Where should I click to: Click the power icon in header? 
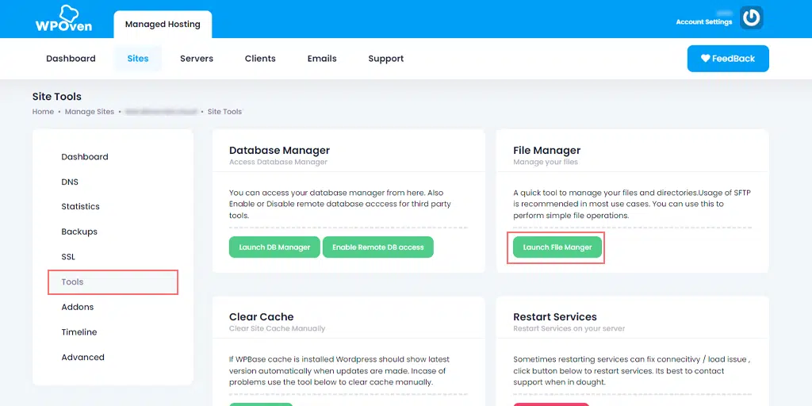tap(751, 18)
